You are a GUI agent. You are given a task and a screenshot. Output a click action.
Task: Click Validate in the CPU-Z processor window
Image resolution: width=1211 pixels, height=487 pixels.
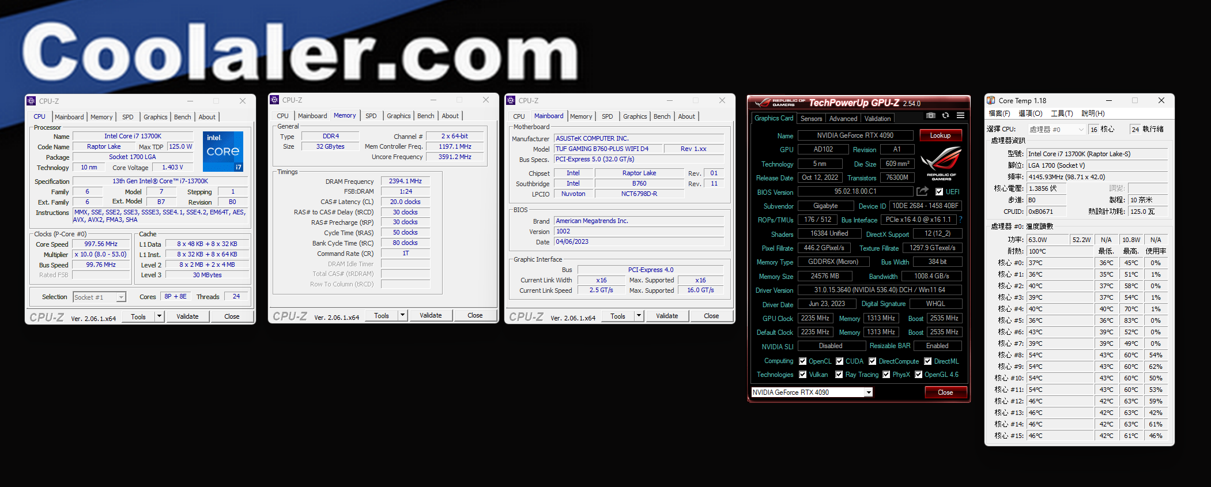187,316
